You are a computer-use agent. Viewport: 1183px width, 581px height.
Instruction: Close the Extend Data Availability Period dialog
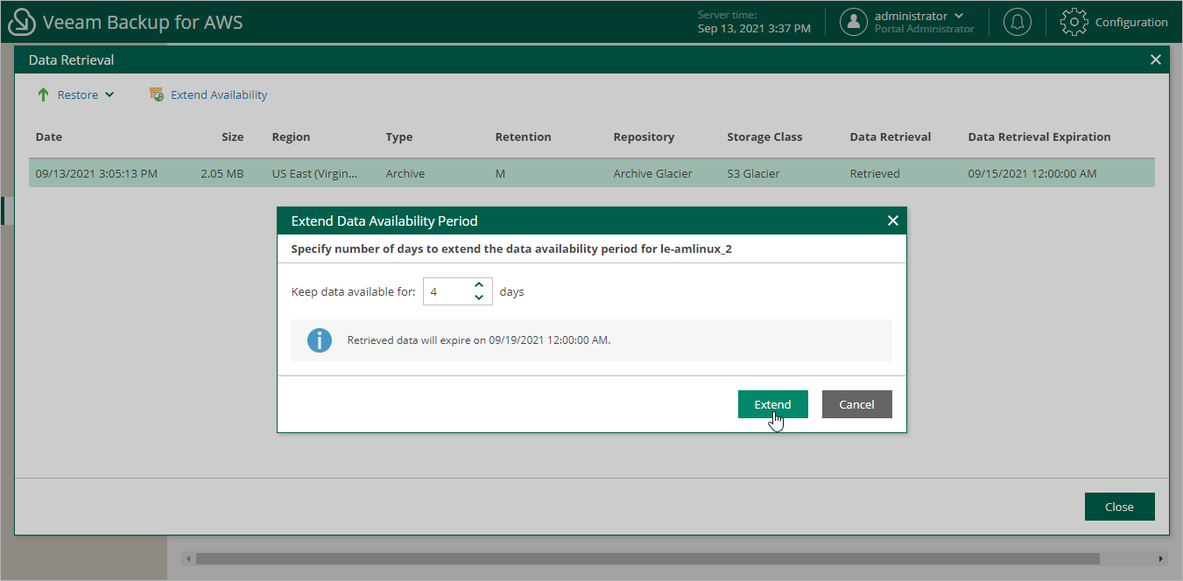pos(893,220)
